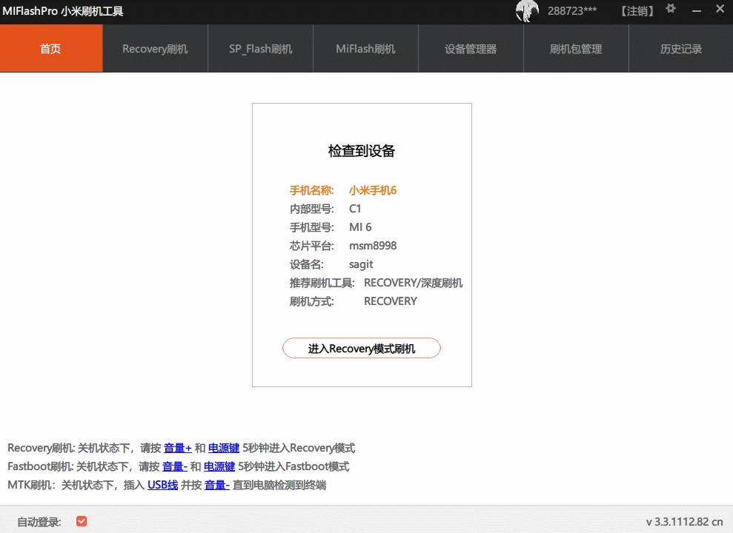Screen dimensions: 733x533
Task: Click the 音量+ link in Recovery instructions
Action: [178, 448]
